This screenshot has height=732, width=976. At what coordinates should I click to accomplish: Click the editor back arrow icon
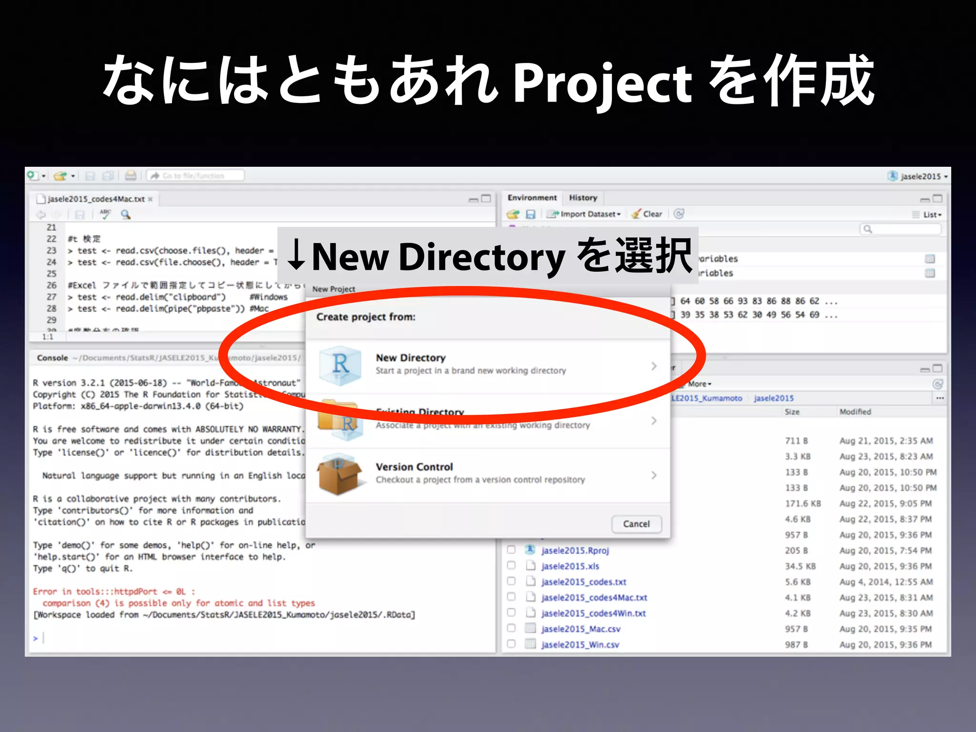41,214
